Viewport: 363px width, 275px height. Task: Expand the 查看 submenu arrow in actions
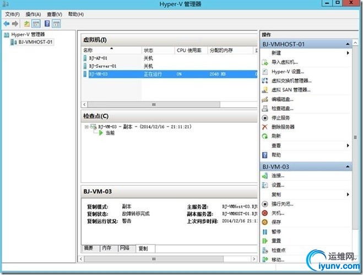pyautogui.click(x=348, y=145)
